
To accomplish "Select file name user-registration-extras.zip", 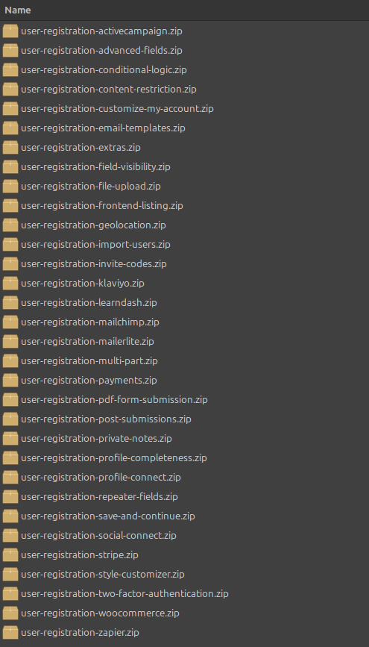I will 81,147.
